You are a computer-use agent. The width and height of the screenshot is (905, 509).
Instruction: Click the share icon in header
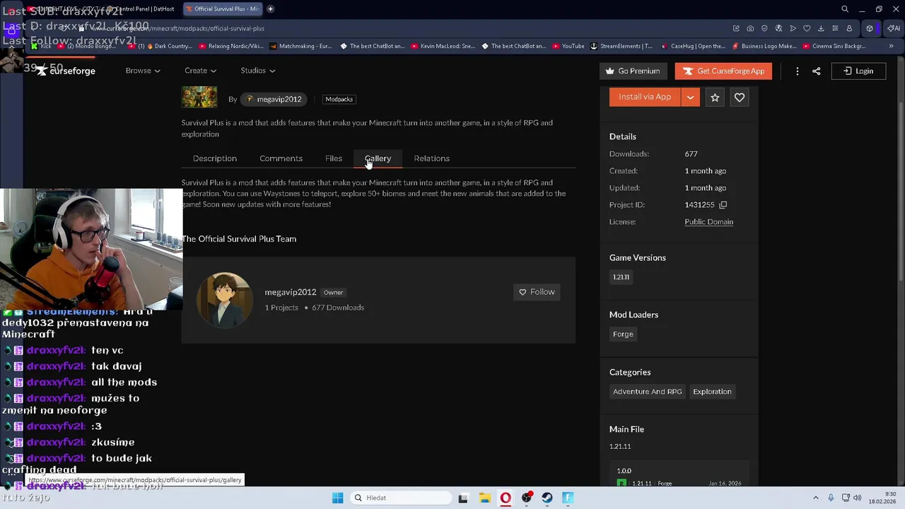[816, 71]
